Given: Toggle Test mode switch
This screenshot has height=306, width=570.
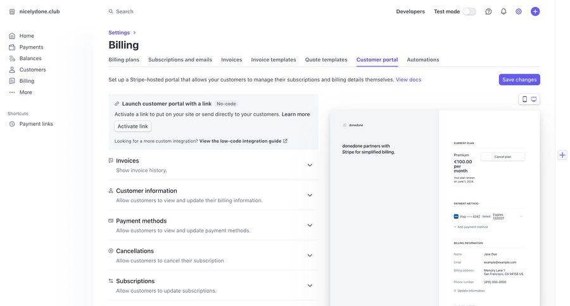Looking at the screenshot, I should tap(469, 11).
